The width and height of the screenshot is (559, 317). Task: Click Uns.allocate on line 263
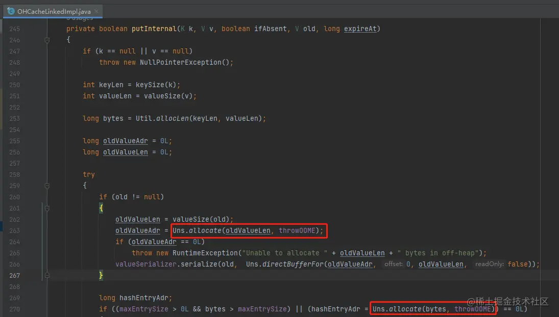197,230
